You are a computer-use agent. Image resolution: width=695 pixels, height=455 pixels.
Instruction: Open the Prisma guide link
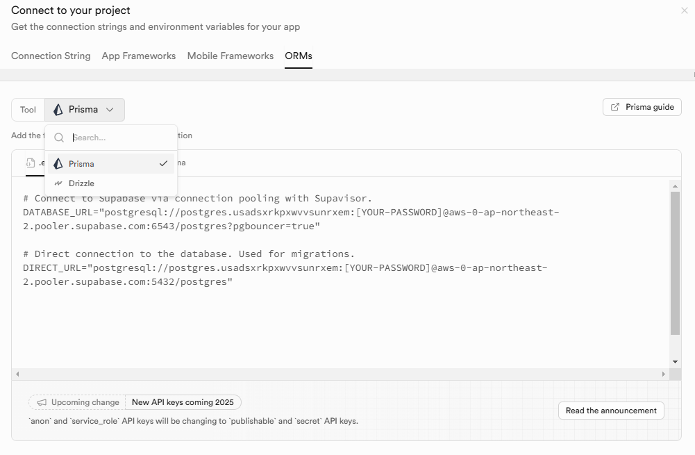(x=642, y=107)
